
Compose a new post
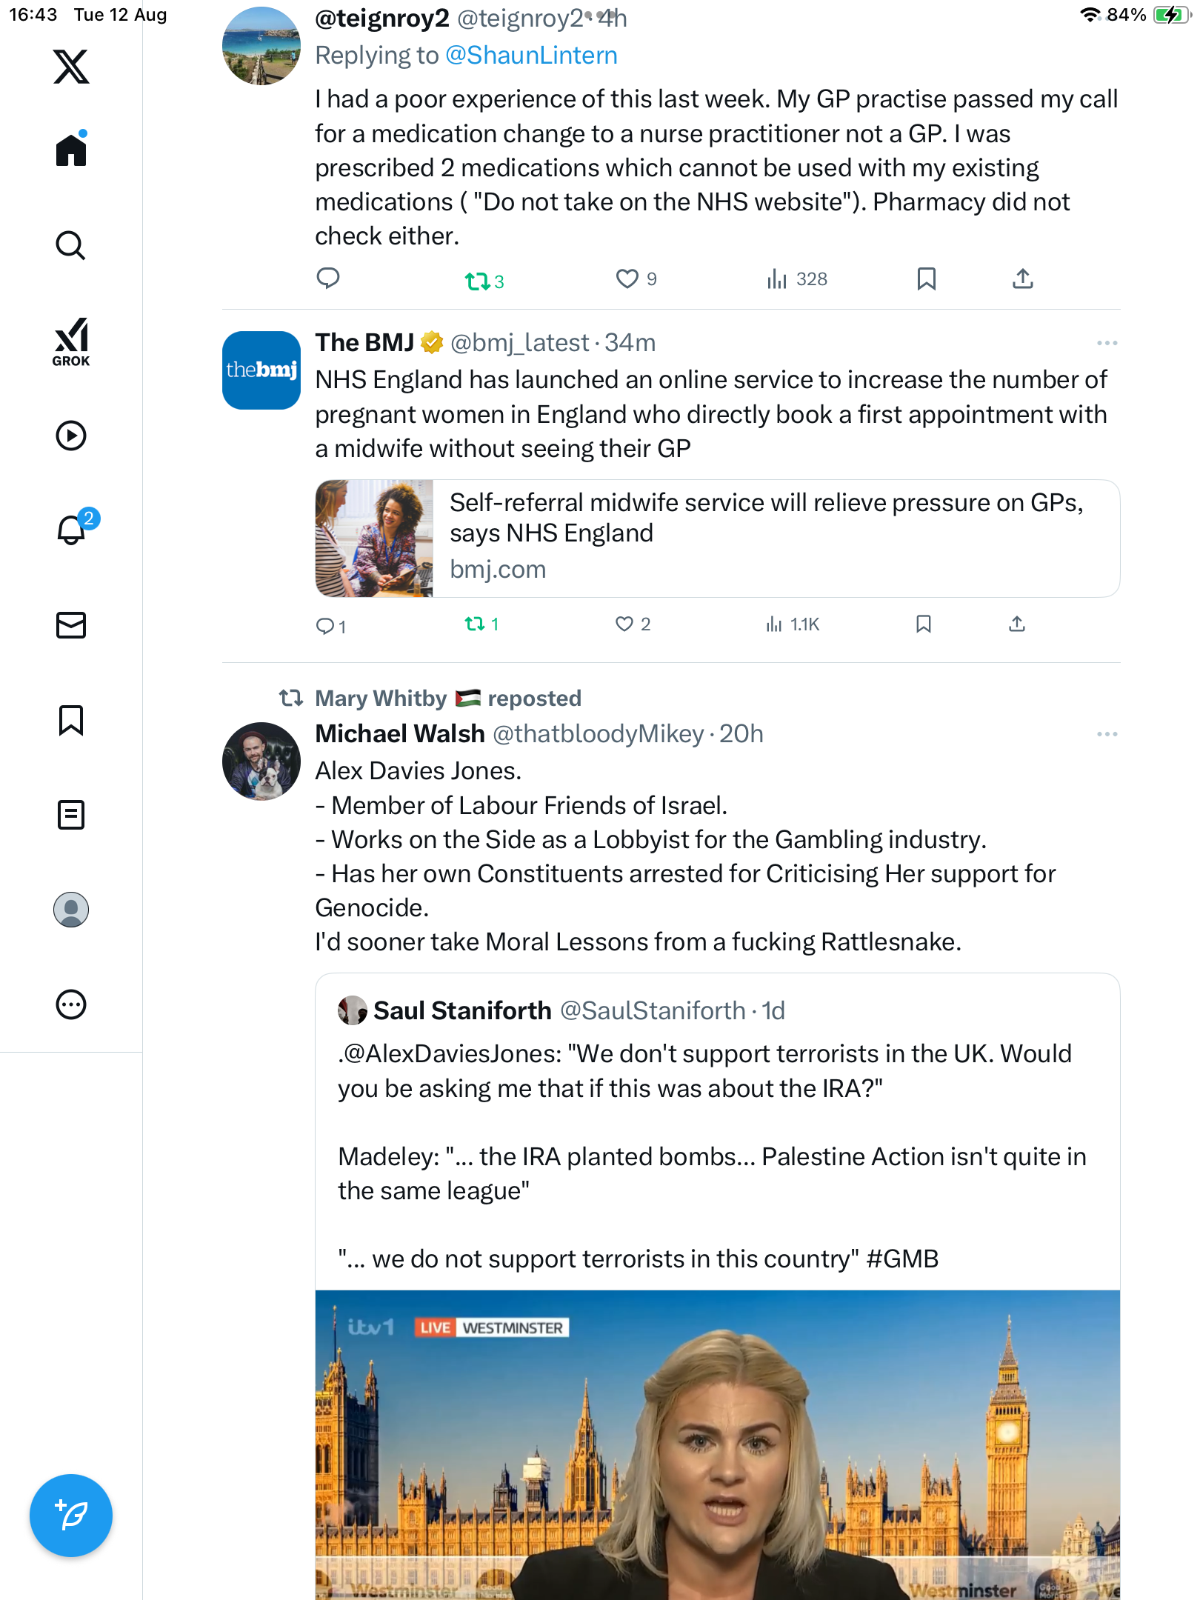(71, 1515)
